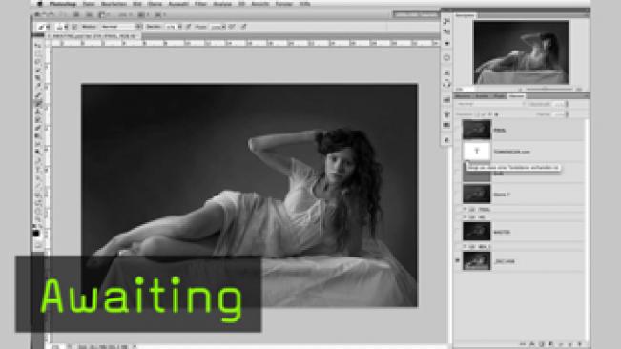Open the Photoshop application menu
This screenshot has width=621, height=349.
(63, 4)
